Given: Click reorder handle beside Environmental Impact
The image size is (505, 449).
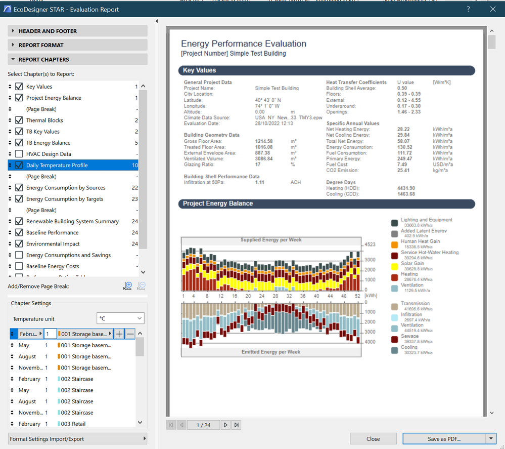Looking at the screenshot, I should coord(10,243).
